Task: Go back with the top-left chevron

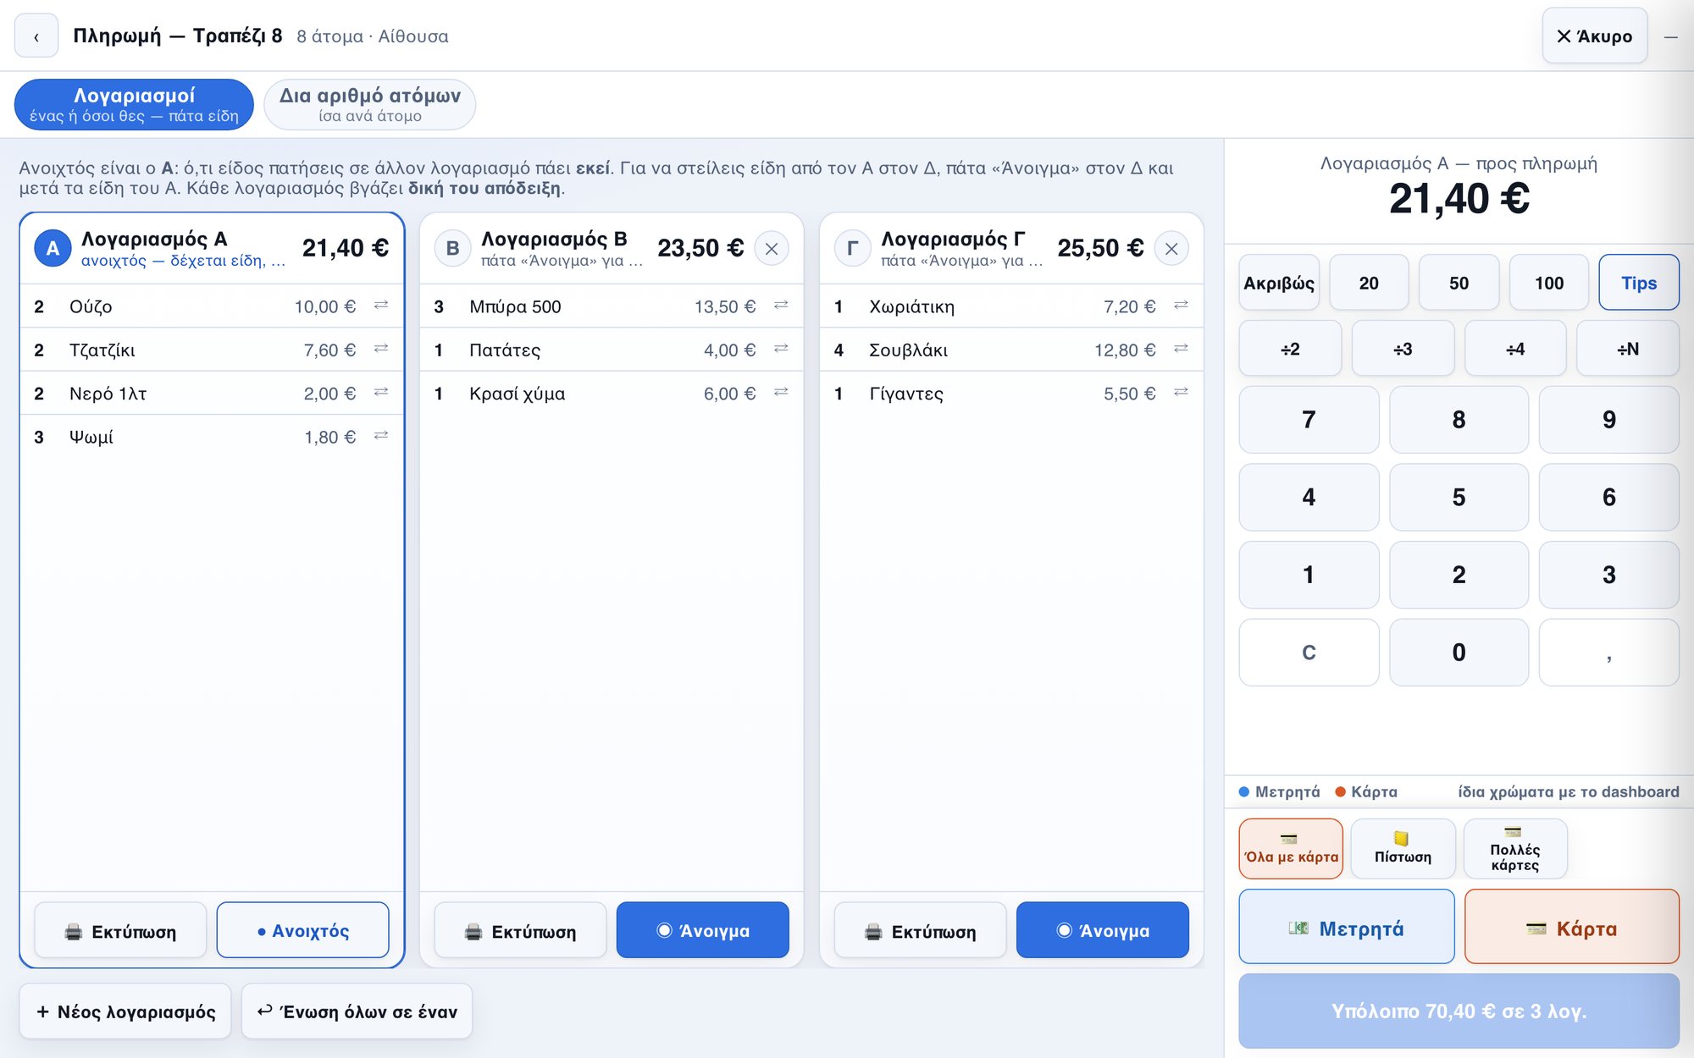Action: click(x=36, y=36)
